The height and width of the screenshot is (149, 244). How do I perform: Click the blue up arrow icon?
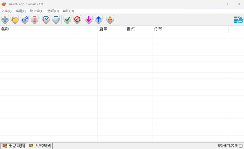[x=99, y=19]
